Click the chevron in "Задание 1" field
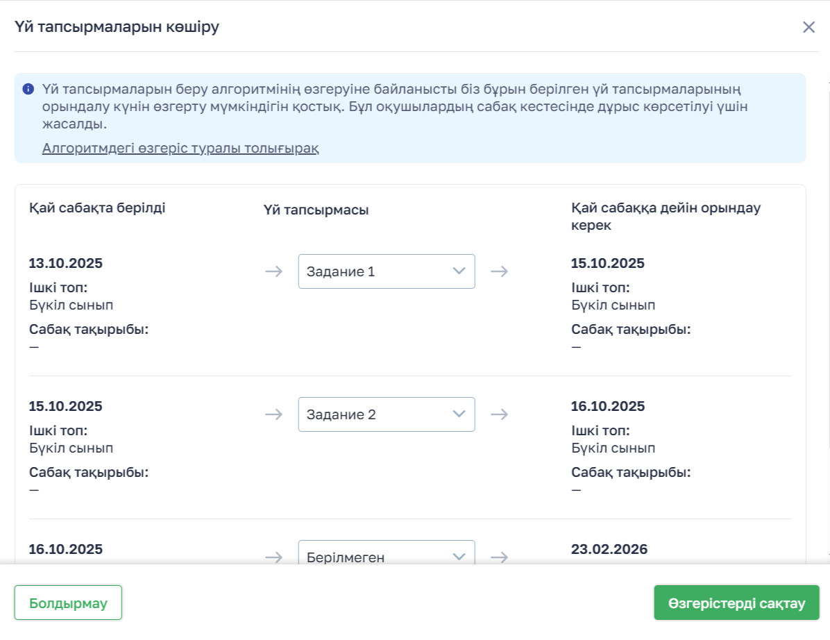This screenshot has width=830, height=640. click(459, 271)
